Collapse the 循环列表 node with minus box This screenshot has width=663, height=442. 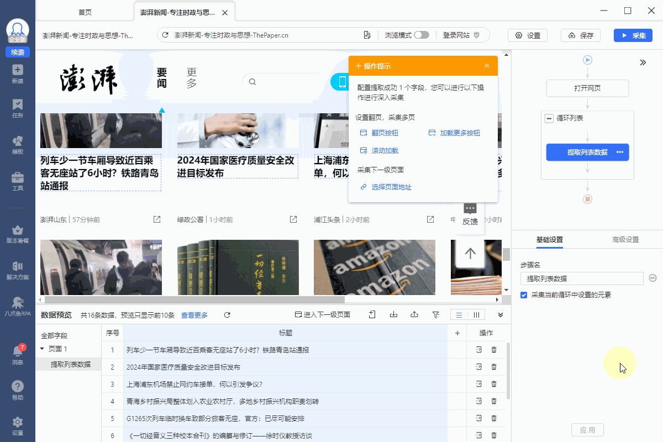pos(549,118)
